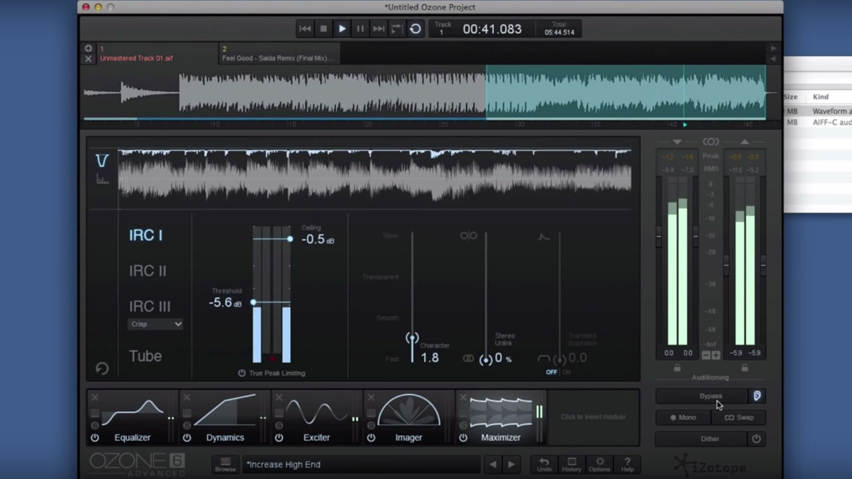
Task: Select the Feel Good - Saida Remix tab
Action: point(280,53)
